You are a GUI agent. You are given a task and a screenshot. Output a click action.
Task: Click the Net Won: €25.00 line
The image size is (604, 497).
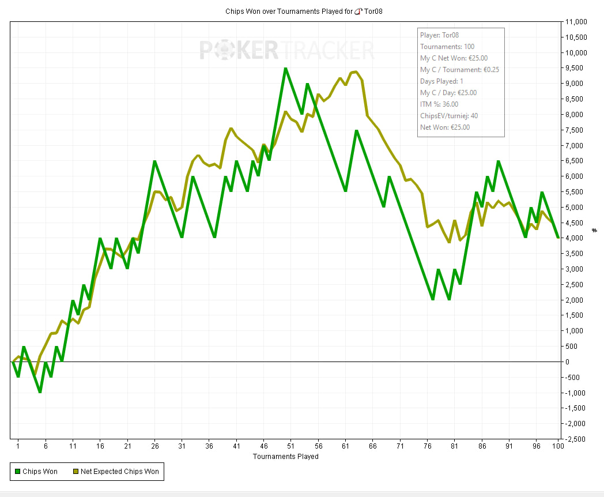445,127
